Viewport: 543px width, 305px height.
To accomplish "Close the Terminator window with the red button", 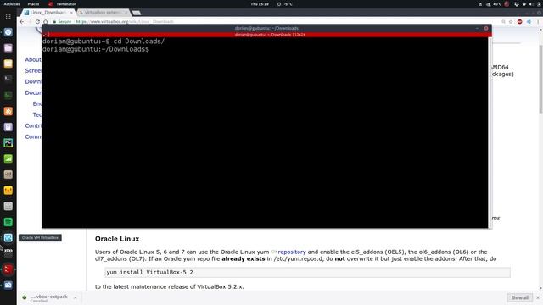I will pos(486,28).
